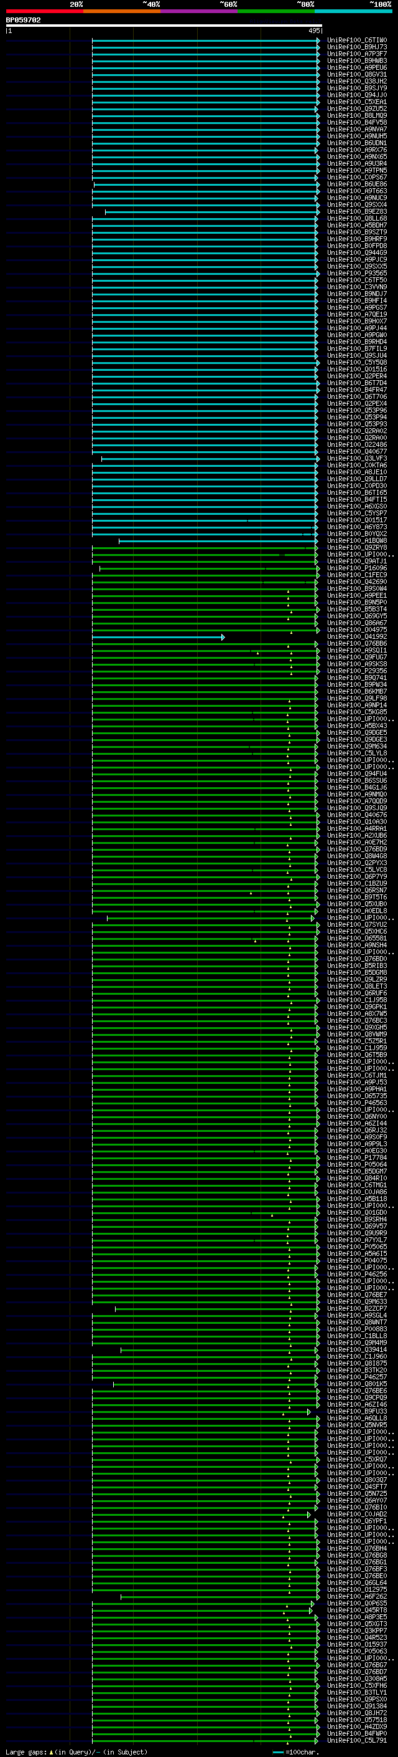Select hit UniRef100_A8P3E5

point(357,1617)
